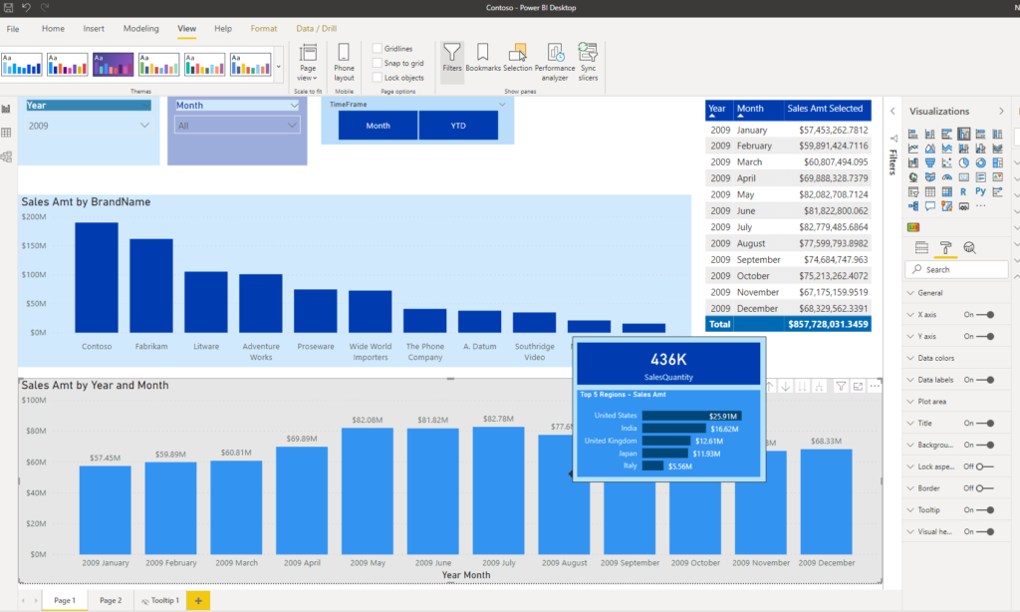Launch the Performance analyzer
Viewport: 1020px width, 612px height.
(x=555, y=62)
